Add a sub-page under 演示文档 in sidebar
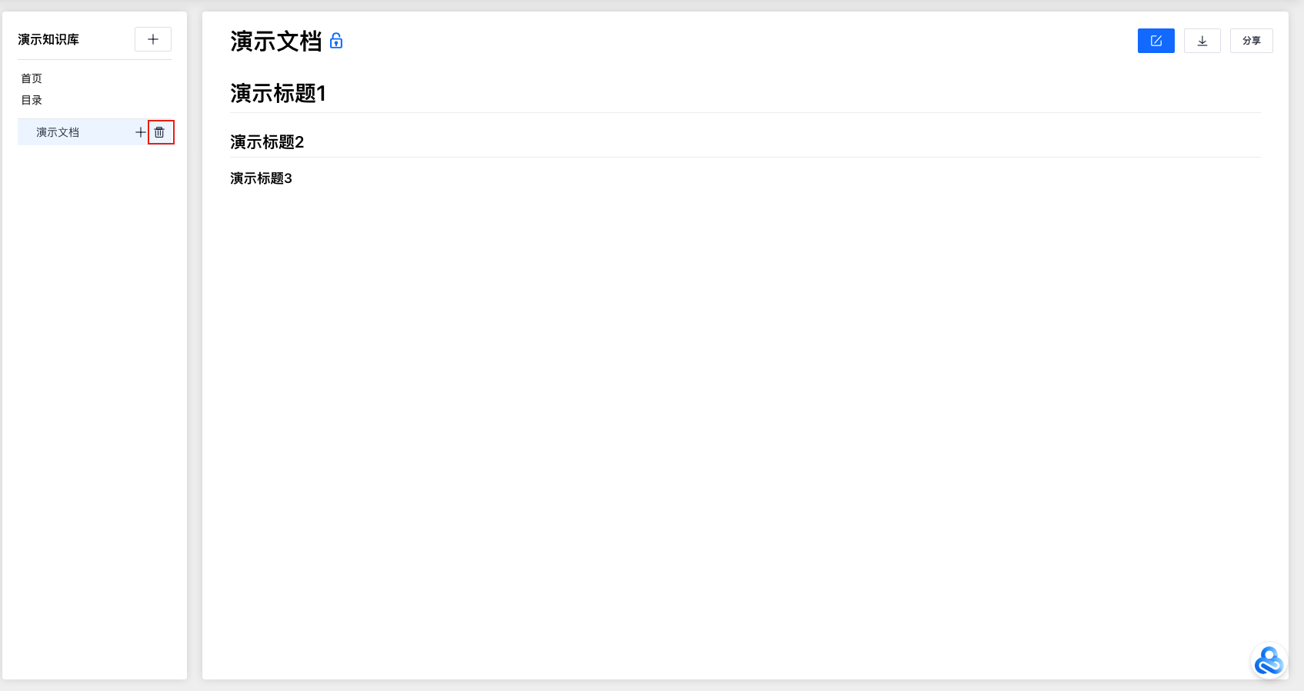This screenshot has width=1304, height=691. 140,132
